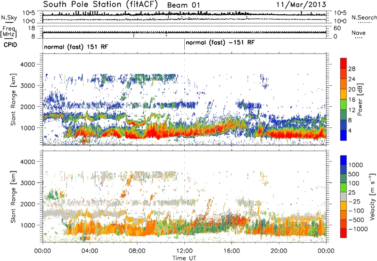Click the 'Beam 01' label

point(183,5)
